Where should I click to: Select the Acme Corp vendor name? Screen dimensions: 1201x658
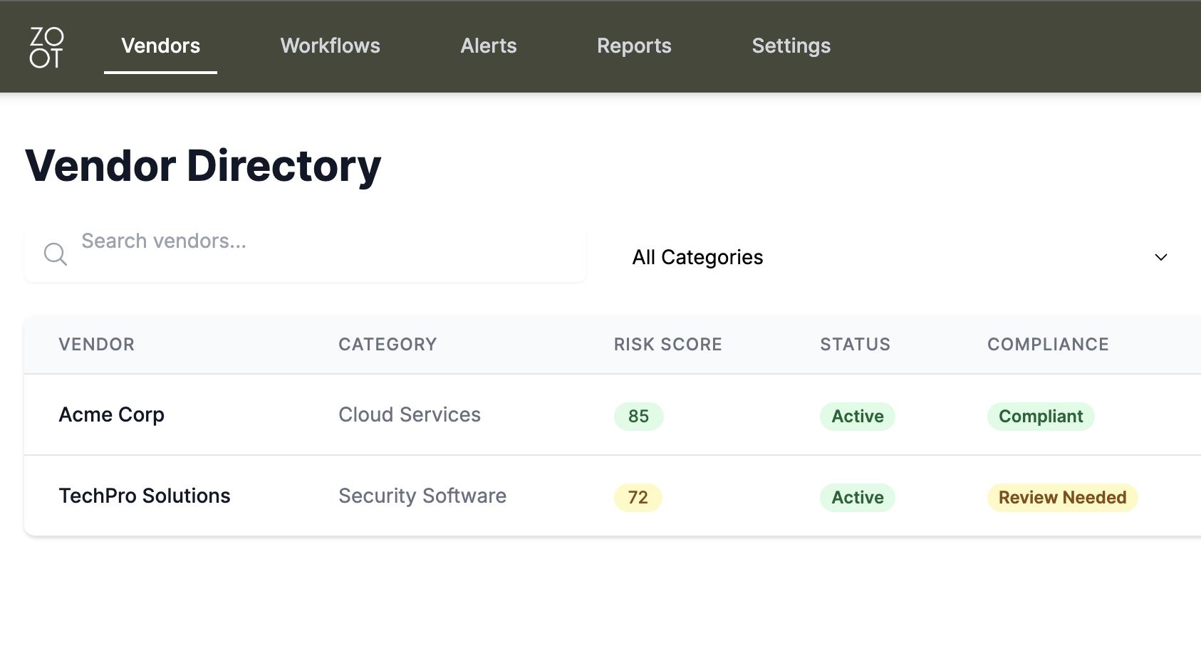pyautogui.click(x=112, y=414)
